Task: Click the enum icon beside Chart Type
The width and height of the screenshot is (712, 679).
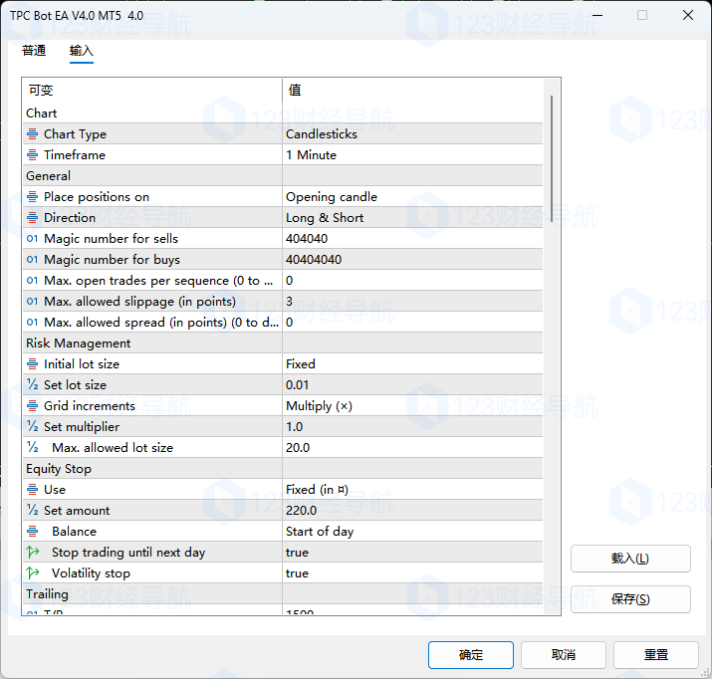Action: (33, 134)
